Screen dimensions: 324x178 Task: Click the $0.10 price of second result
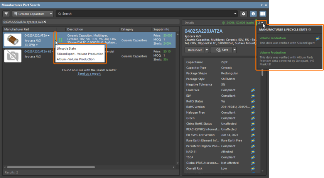pyautogui.click(x=167, y=51)
